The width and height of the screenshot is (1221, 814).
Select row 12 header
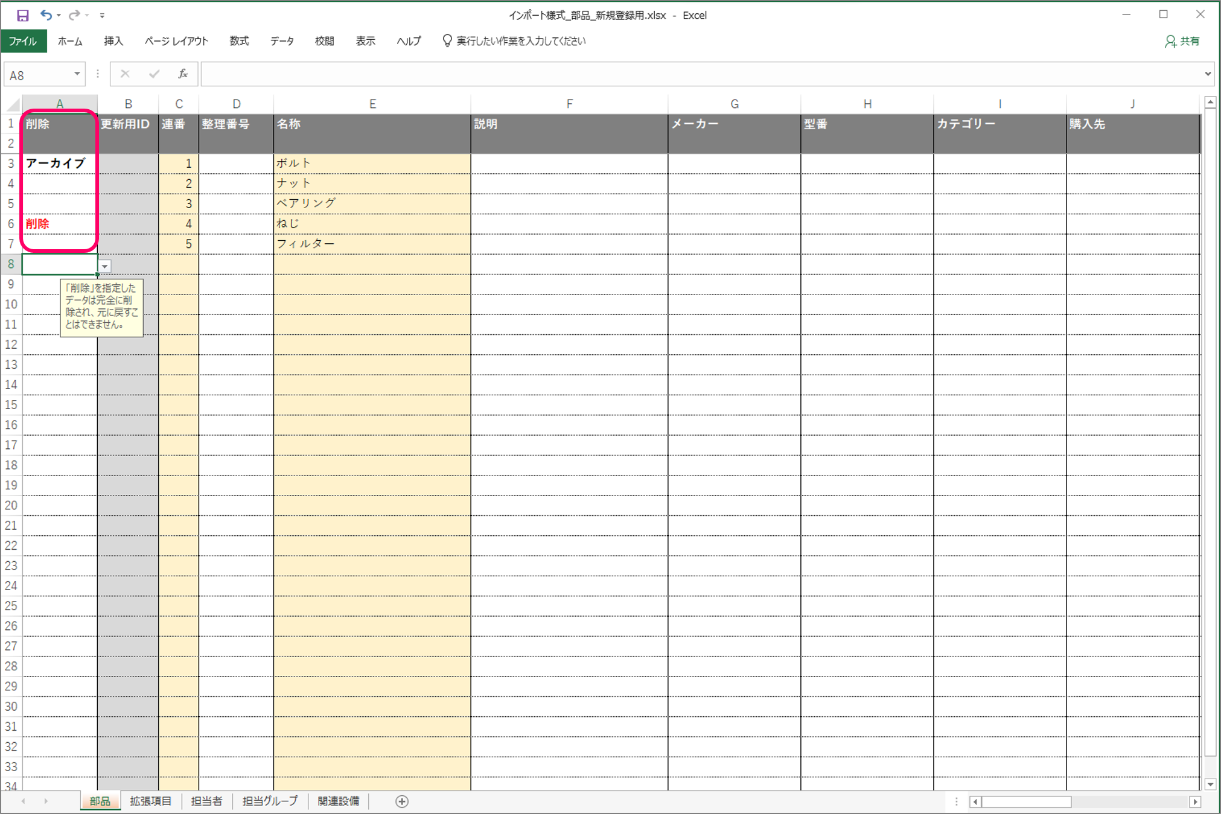pyautogui.click(x=11, y=345)
